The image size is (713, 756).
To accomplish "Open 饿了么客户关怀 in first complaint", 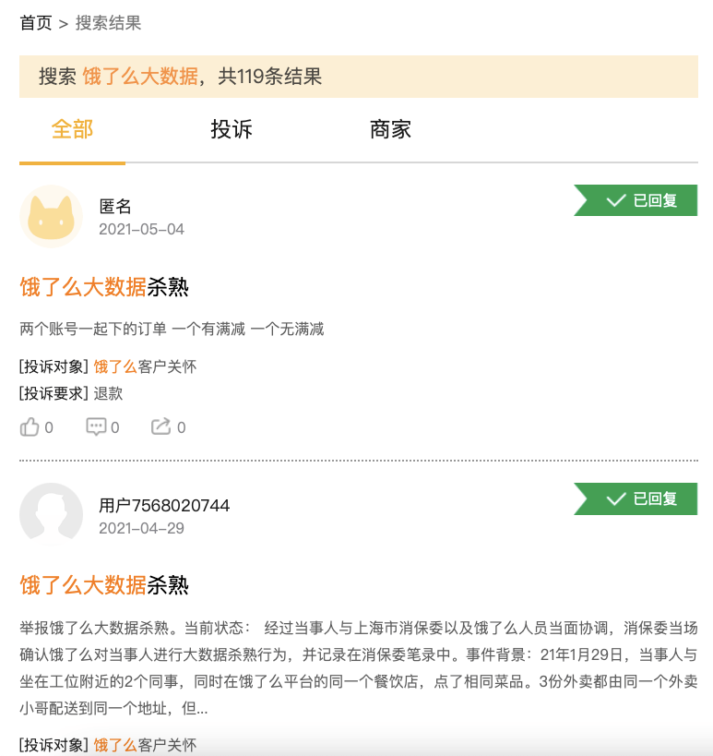I will coord(145,366).
